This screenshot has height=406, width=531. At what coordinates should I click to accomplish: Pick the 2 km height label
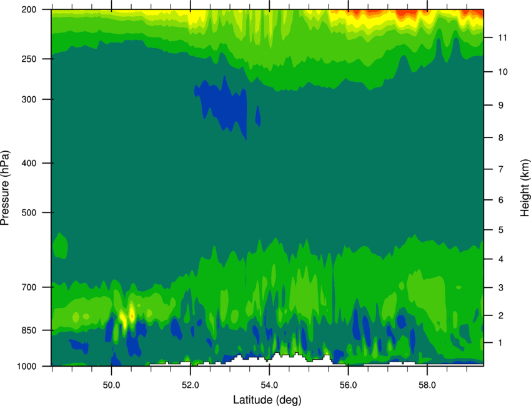point(501,315)
